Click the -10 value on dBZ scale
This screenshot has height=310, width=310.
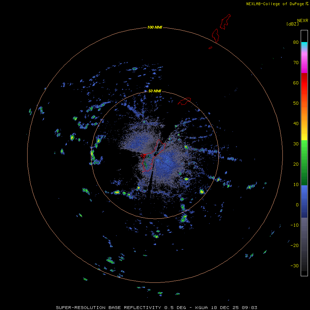294,225
